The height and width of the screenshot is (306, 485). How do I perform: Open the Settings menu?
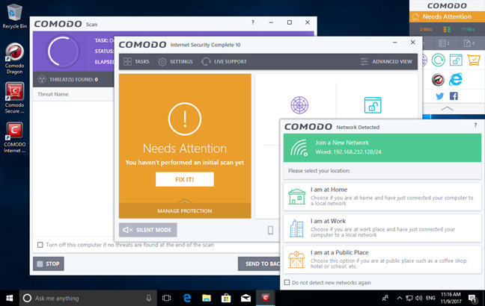(x=175, y=62)
